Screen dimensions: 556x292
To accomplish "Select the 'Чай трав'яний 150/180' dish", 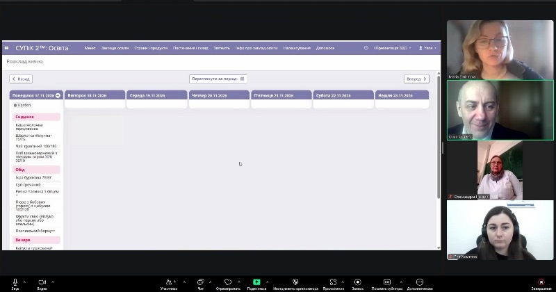I will (x=36, y=146).
